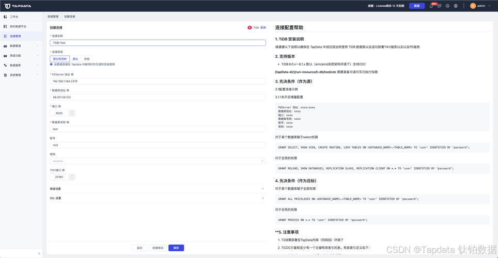This screenshot has width=498, height=258.
Task: Select the 目标 connection type
Action: pos(87,59)
